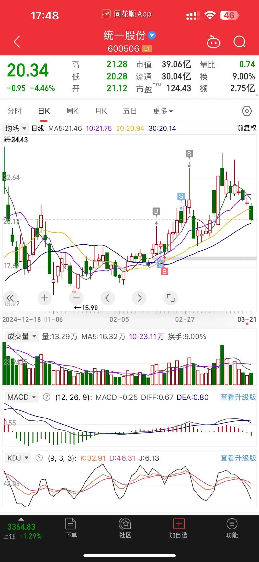Image resolution: width=259 pixels, height=562 pixels.
Task: Jump to earlier data with double-left arrows
Action: [x=10, y=298]
